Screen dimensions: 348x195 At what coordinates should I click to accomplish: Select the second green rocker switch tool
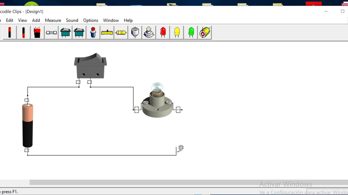(79, 32)
